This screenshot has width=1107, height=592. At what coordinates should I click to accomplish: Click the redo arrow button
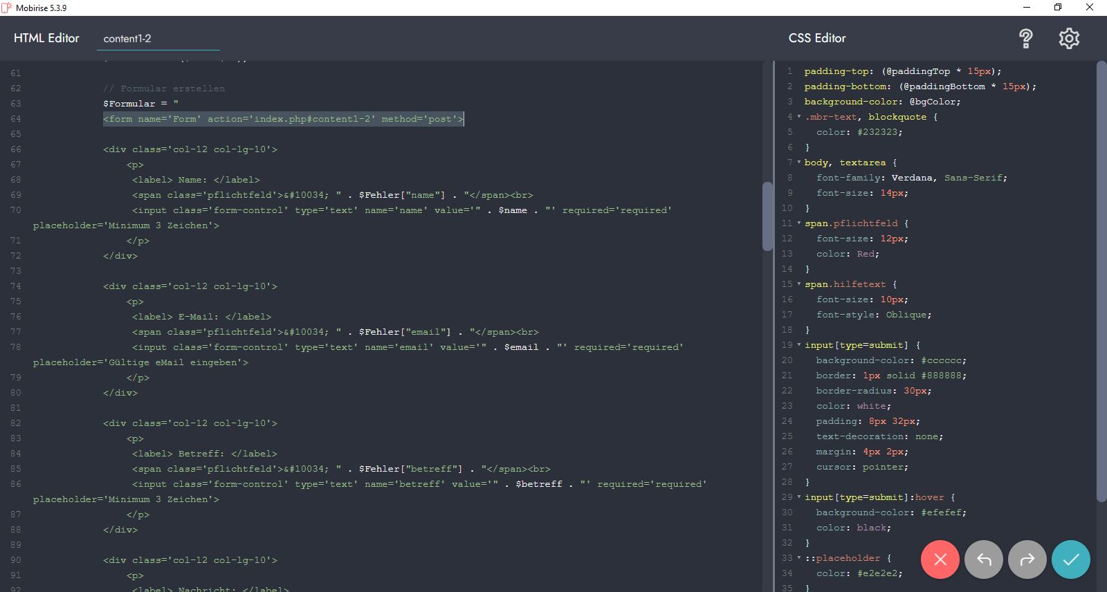1027,559
